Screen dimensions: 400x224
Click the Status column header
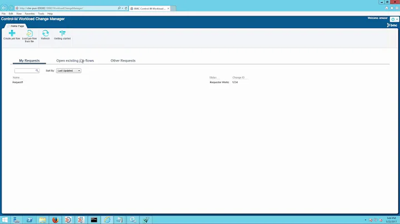[x=213, y=78]
